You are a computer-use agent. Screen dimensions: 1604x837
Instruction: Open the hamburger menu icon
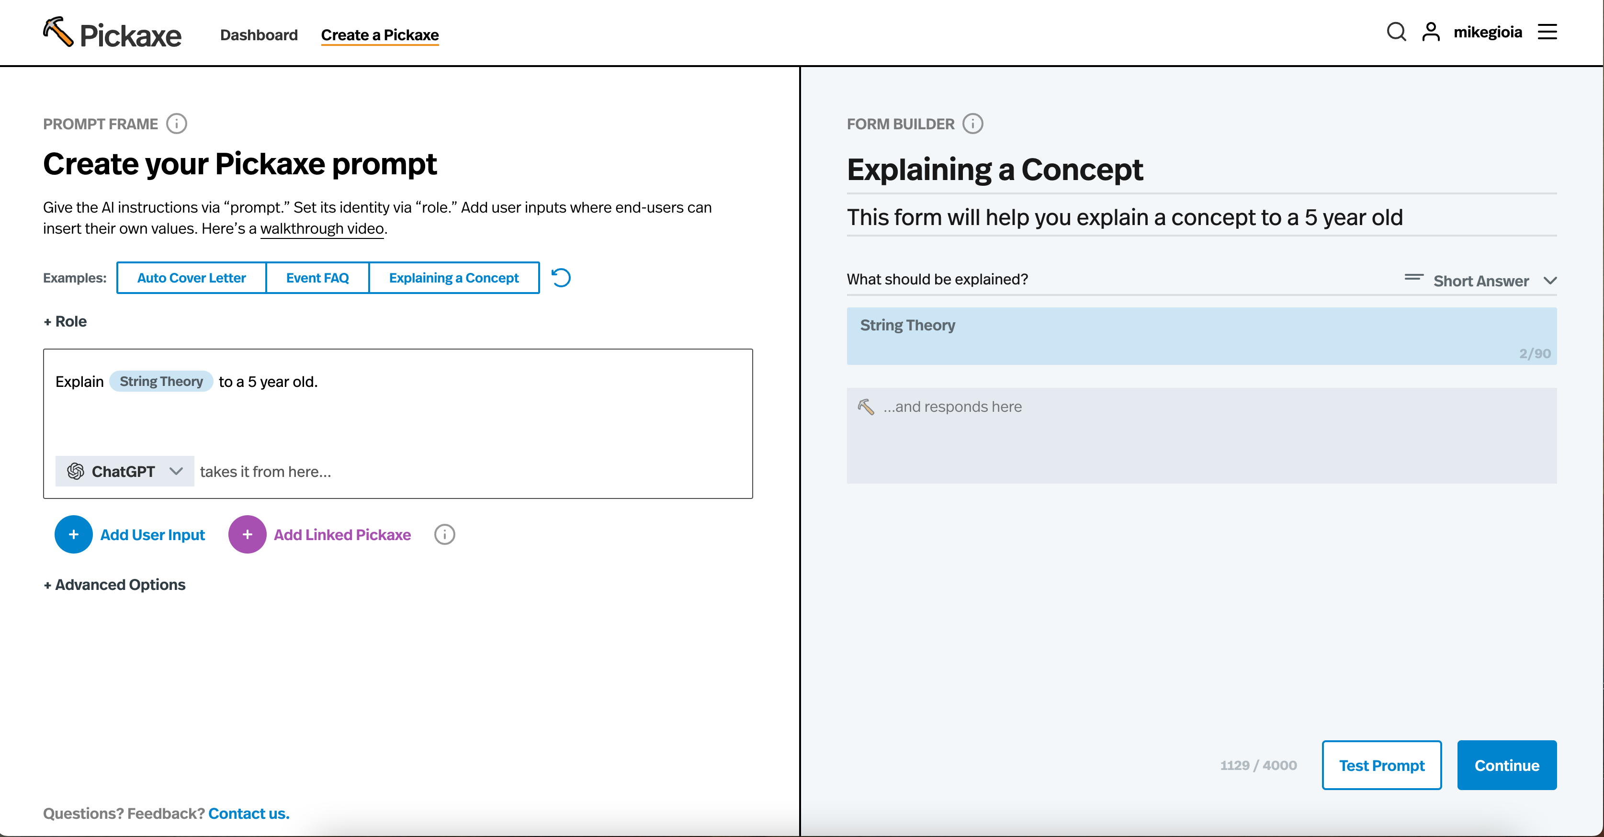pos(1548,32)
